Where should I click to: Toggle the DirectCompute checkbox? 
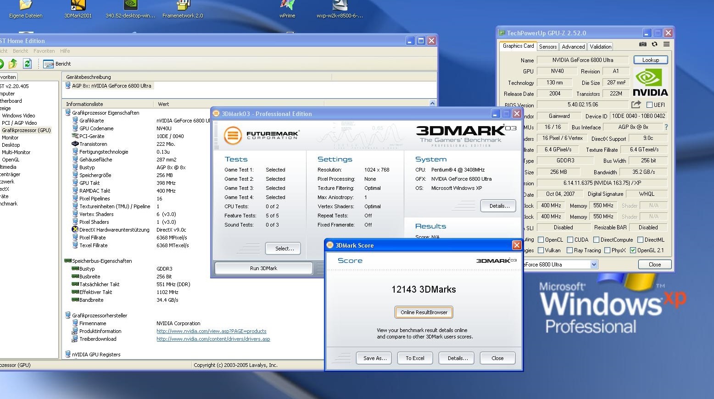pyautogui.click(x=596, y=239)
